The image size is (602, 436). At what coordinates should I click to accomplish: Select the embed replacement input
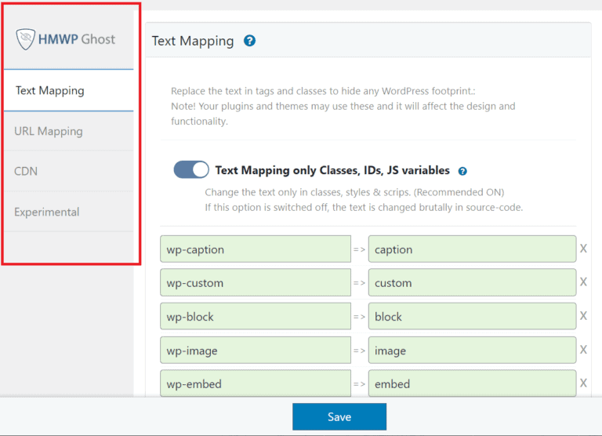click(x=472, y=384)
